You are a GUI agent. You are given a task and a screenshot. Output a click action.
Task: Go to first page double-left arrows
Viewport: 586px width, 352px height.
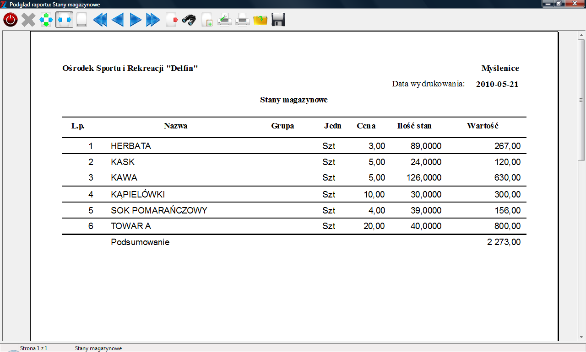point(100,20)
